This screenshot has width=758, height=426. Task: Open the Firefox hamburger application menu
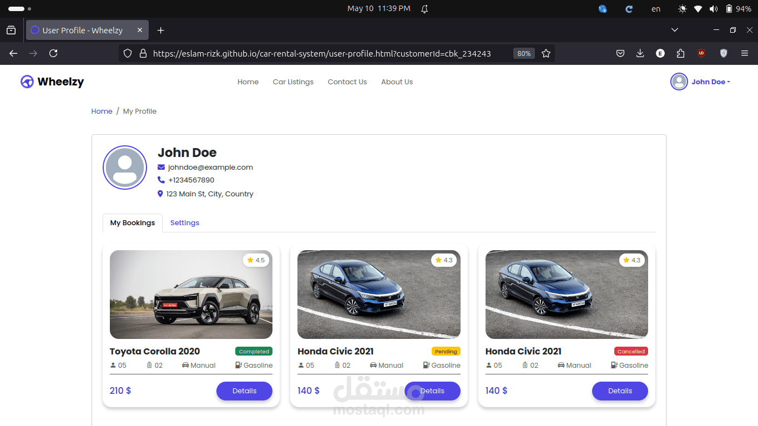click(x=745, y=53)
